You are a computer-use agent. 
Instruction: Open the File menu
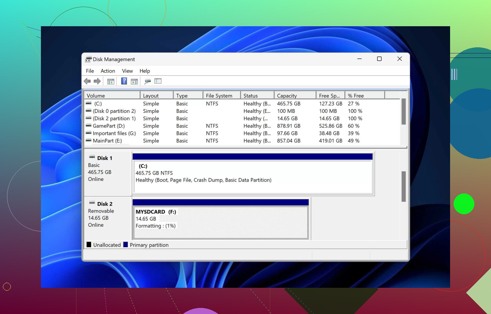[x=90, y=71]
